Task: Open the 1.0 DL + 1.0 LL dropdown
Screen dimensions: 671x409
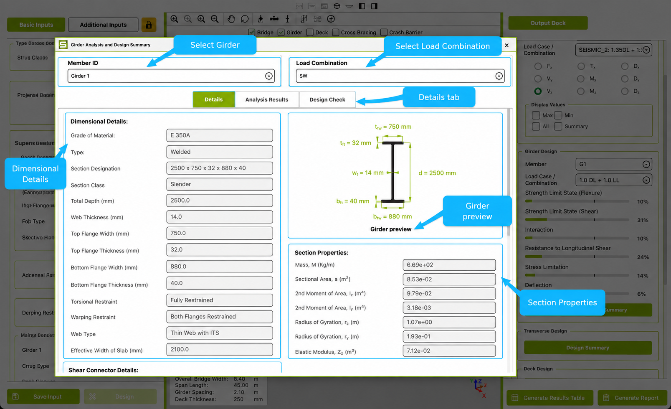Action: coord(613,180)
